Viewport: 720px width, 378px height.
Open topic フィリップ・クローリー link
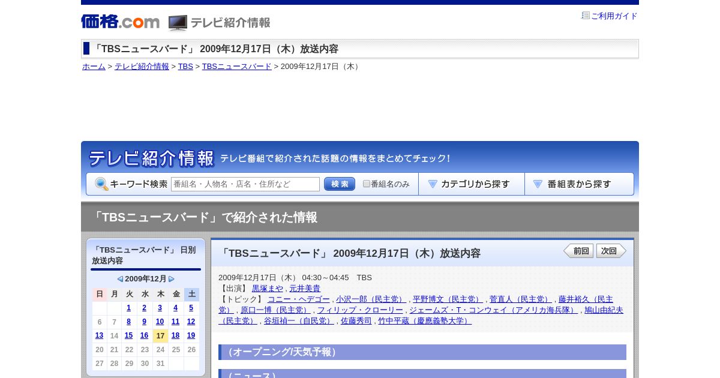click(360, 310)
